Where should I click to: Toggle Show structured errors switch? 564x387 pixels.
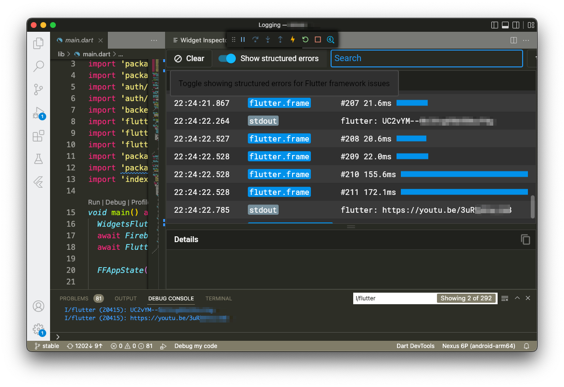(227, 58)
